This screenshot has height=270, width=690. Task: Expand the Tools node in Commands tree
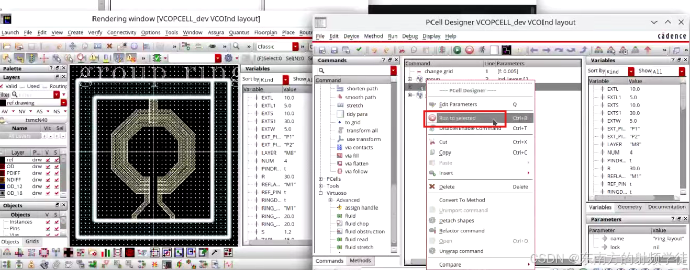(x=321, y=186)
